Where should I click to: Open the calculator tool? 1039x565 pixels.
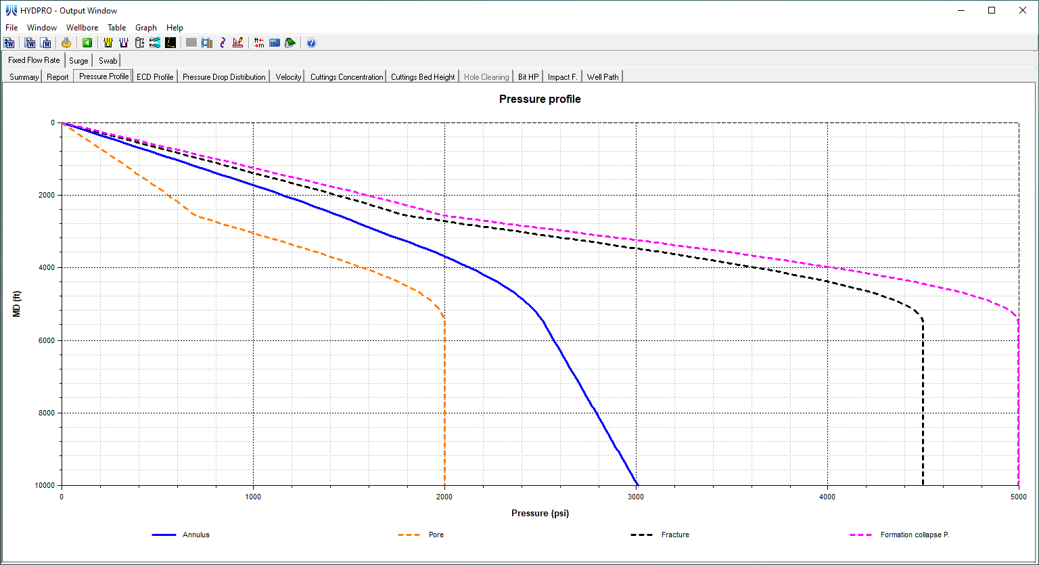tap(275, 43)
